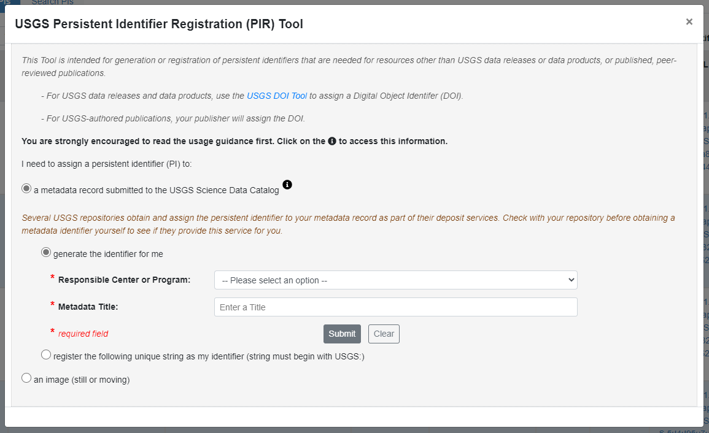
Task: Click the "-- Please select an option --" combo box
Action: tap(395, 280)
